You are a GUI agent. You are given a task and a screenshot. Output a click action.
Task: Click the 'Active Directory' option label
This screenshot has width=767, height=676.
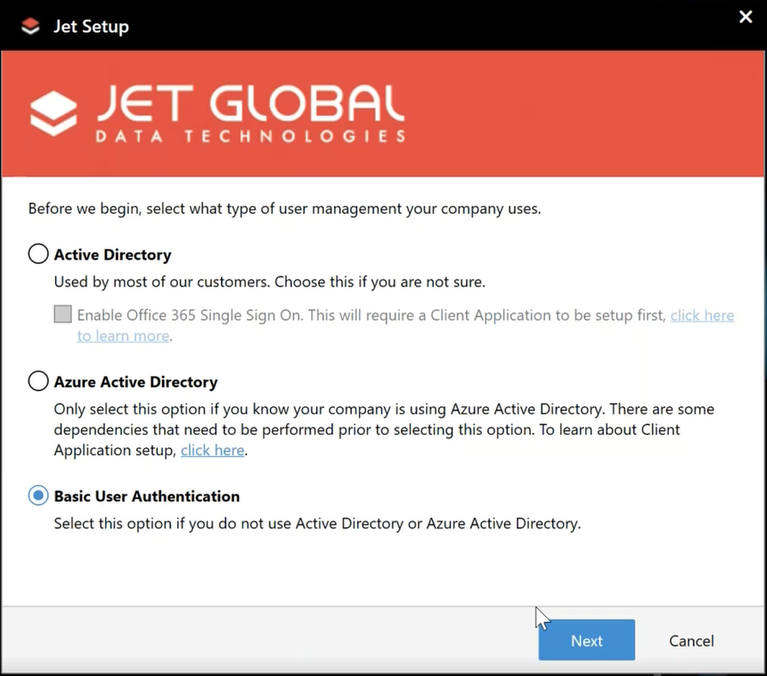[x=112, y=255]
